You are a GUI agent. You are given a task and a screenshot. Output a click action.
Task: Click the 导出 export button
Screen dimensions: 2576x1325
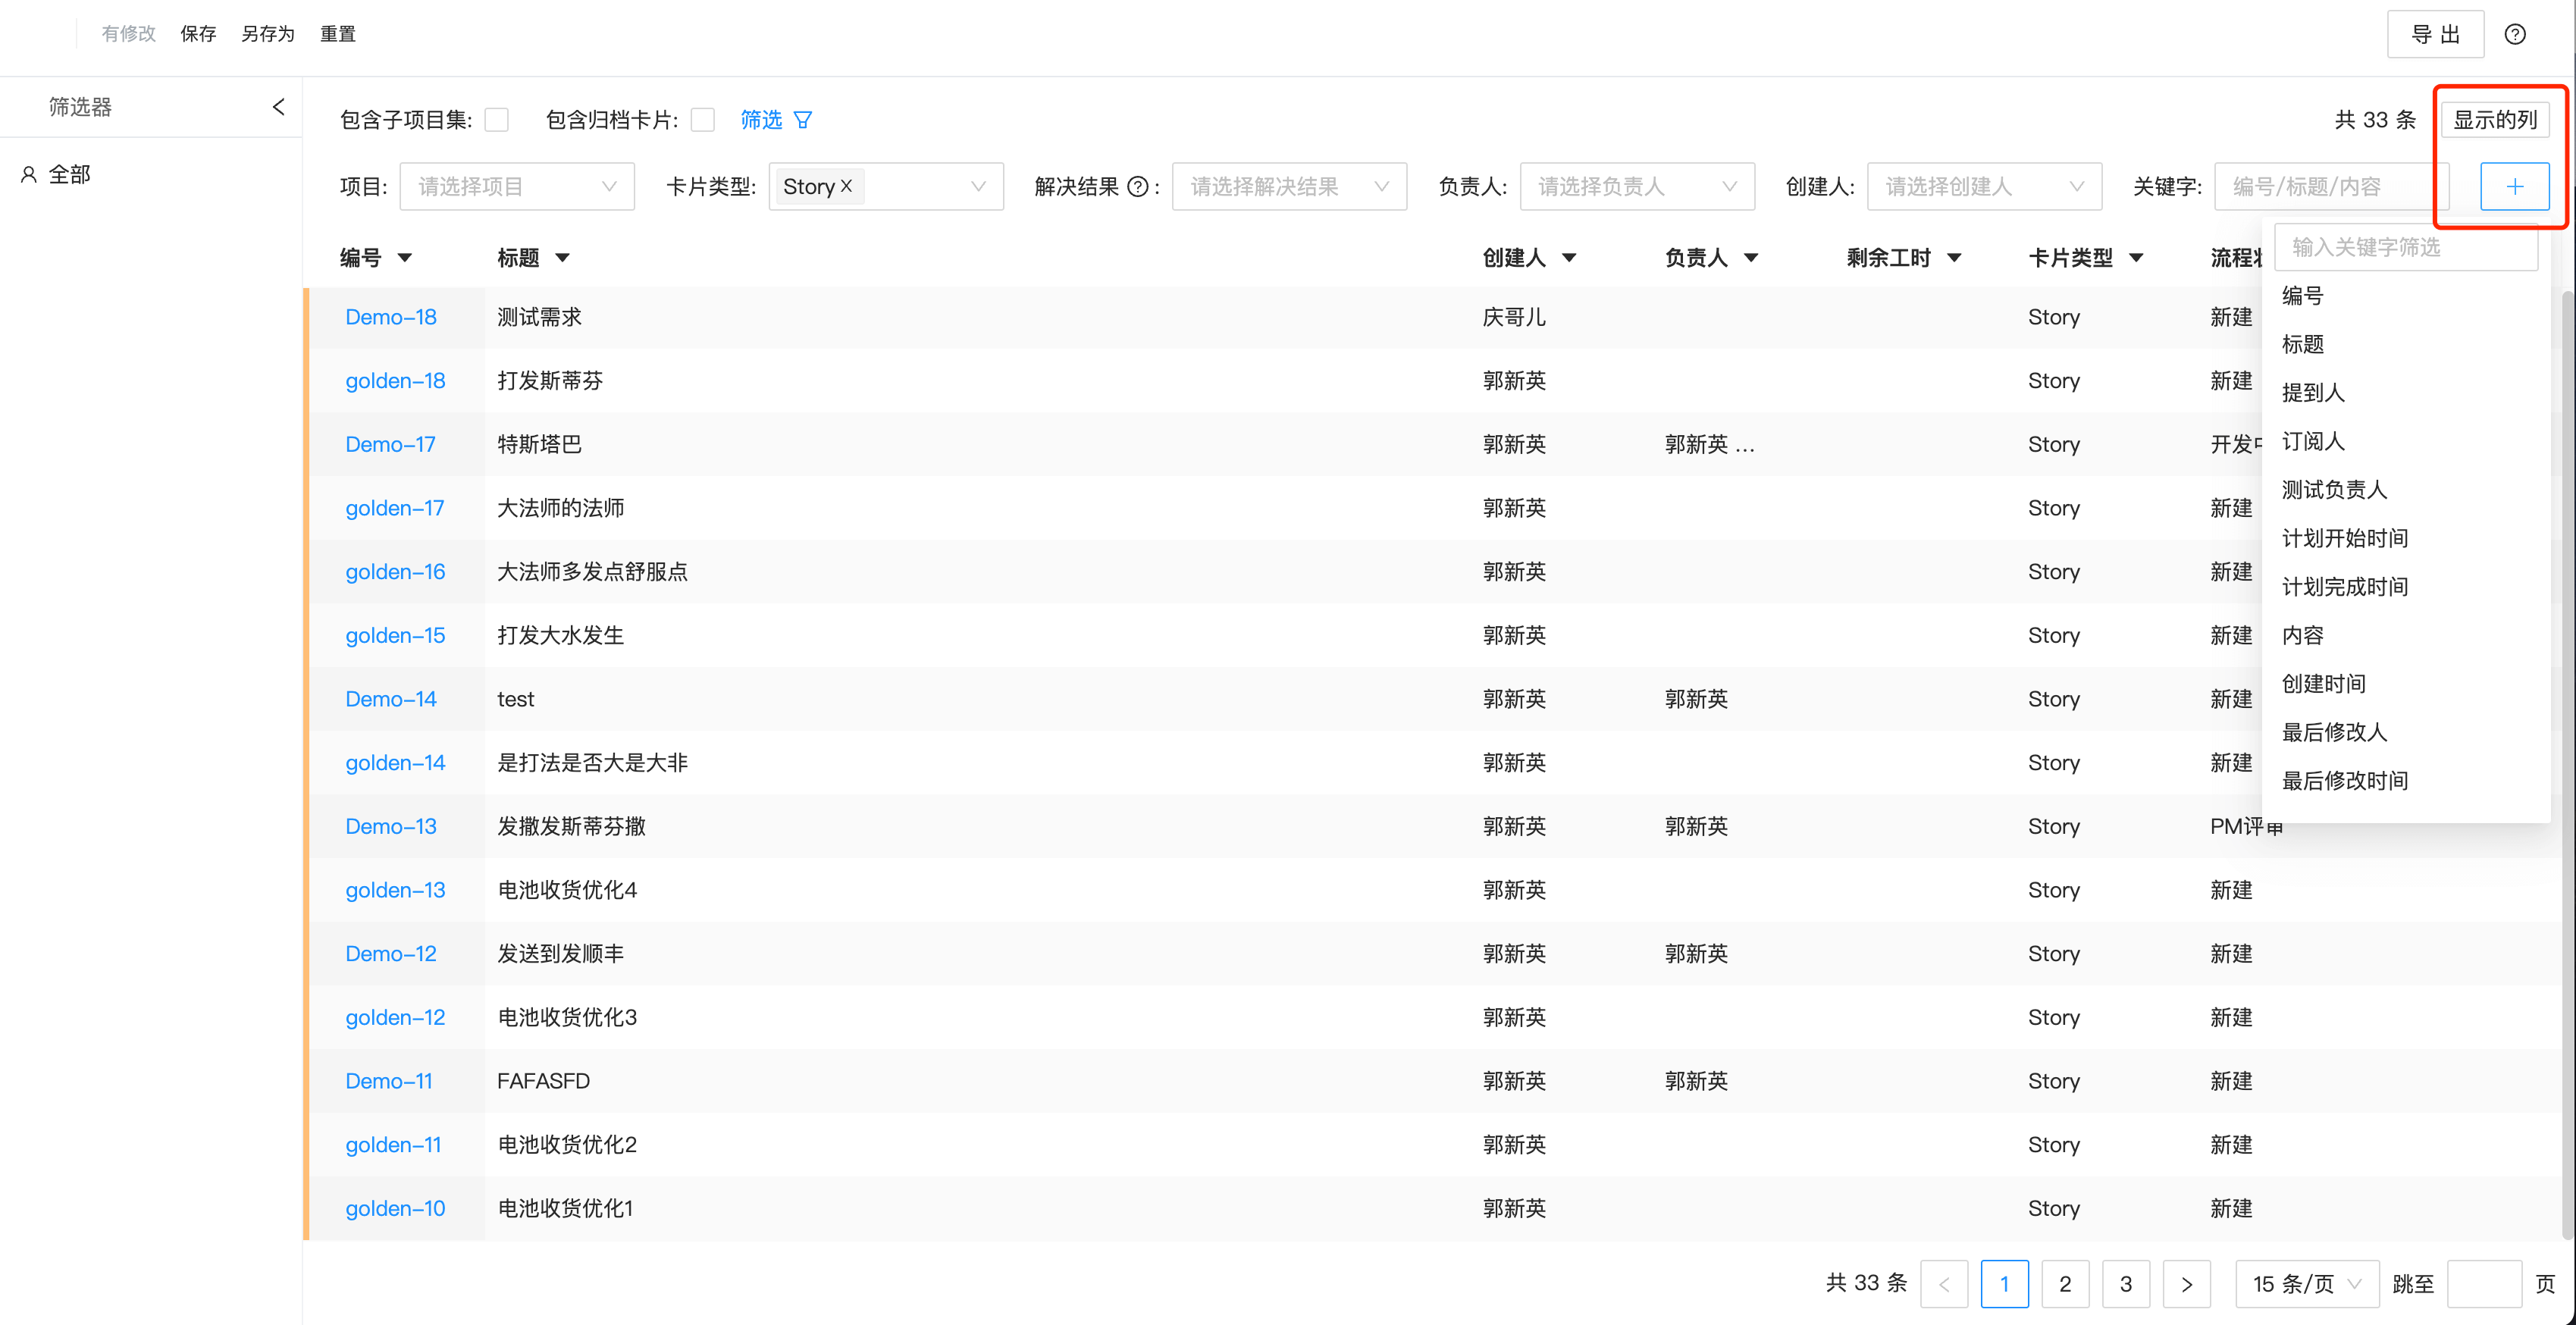point(2434,35)
